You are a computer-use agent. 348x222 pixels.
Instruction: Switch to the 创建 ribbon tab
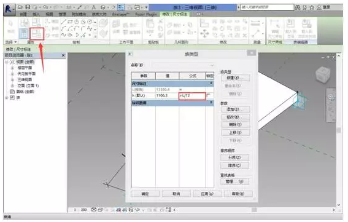[x=23, y=14]
